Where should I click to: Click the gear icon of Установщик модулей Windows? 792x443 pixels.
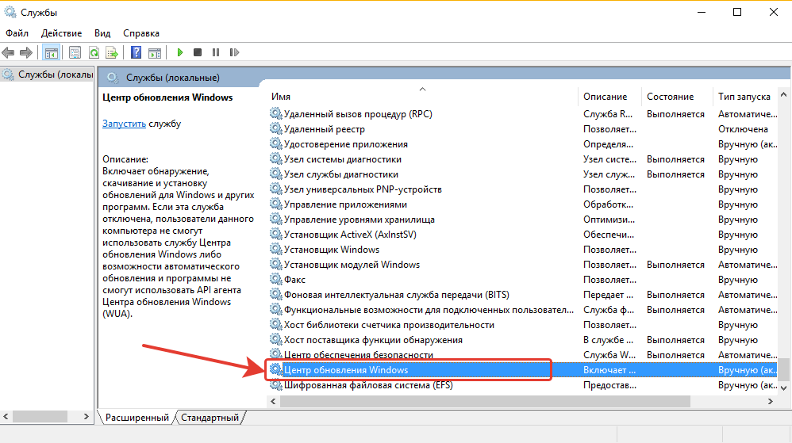click(275, 265)
